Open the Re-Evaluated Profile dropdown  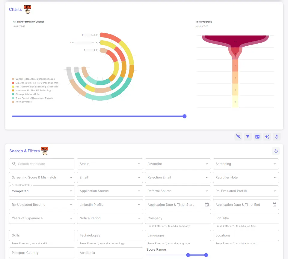(246, 191)
